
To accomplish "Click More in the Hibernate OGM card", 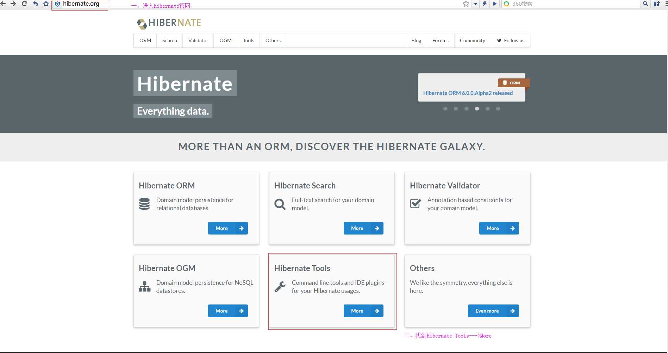I will (x=228, y=311).
